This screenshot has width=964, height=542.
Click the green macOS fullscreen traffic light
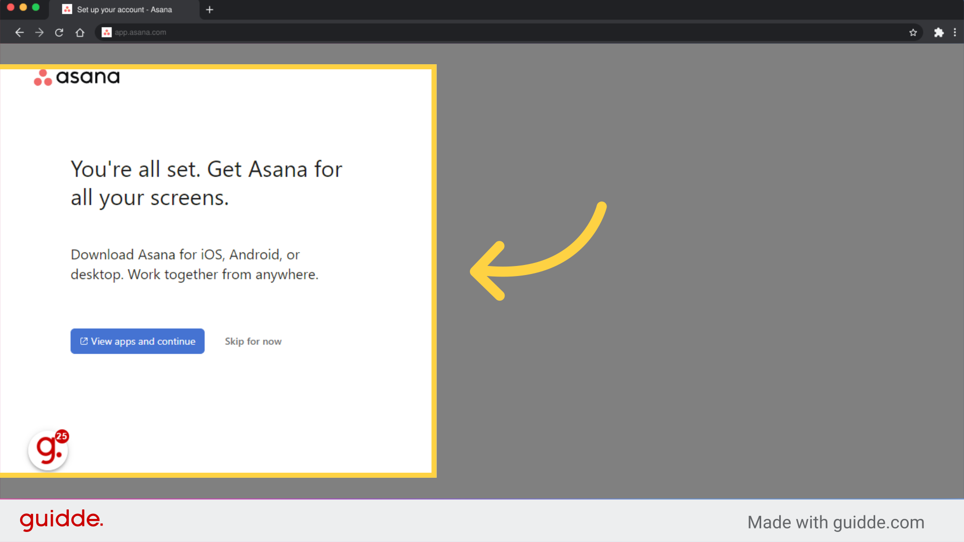click(x=36, y=8)
